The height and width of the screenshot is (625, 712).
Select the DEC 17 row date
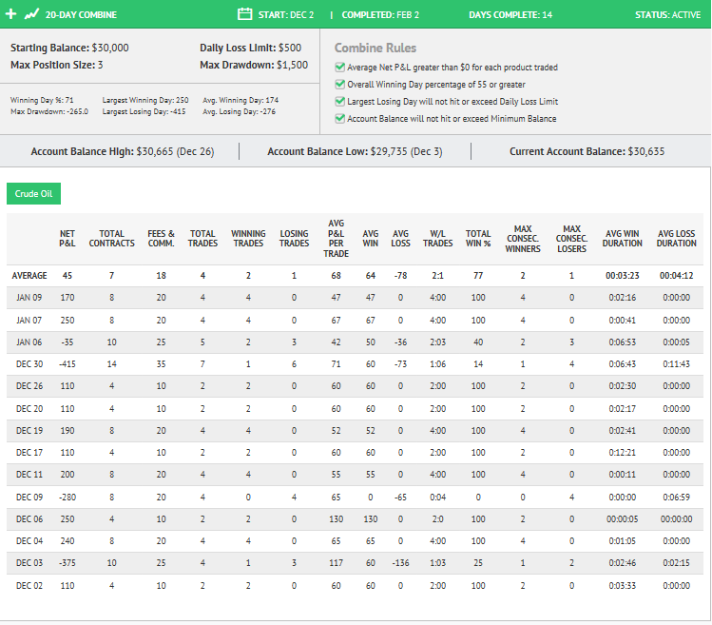click(x=29, y=452)
